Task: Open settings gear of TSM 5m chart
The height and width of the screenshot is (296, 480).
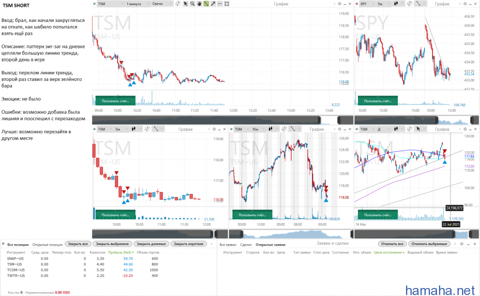Action: 214,129
